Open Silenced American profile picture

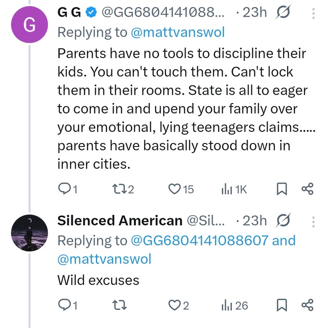pyautogui.click(x=29, y=233)
